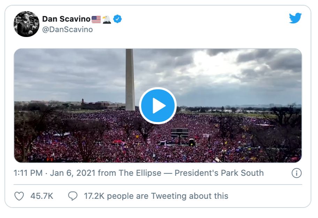This screenshot has height=218, width=318.
Task: Like the tweet with the heart icon
Action: click(19, 196)
